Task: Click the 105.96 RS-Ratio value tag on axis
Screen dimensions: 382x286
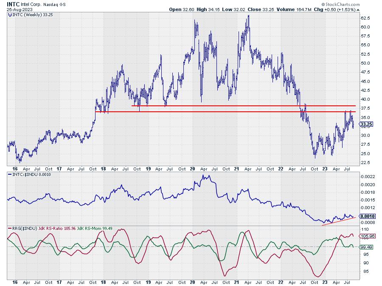Action: pos(368,236)
